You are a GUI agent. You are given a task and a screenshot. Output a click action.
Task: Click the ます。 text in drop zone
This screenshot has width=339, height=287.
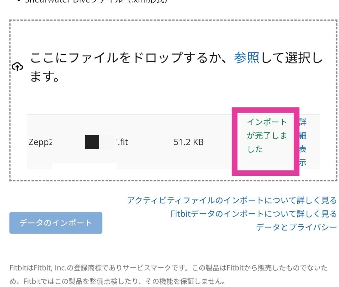tap(45, 77)
